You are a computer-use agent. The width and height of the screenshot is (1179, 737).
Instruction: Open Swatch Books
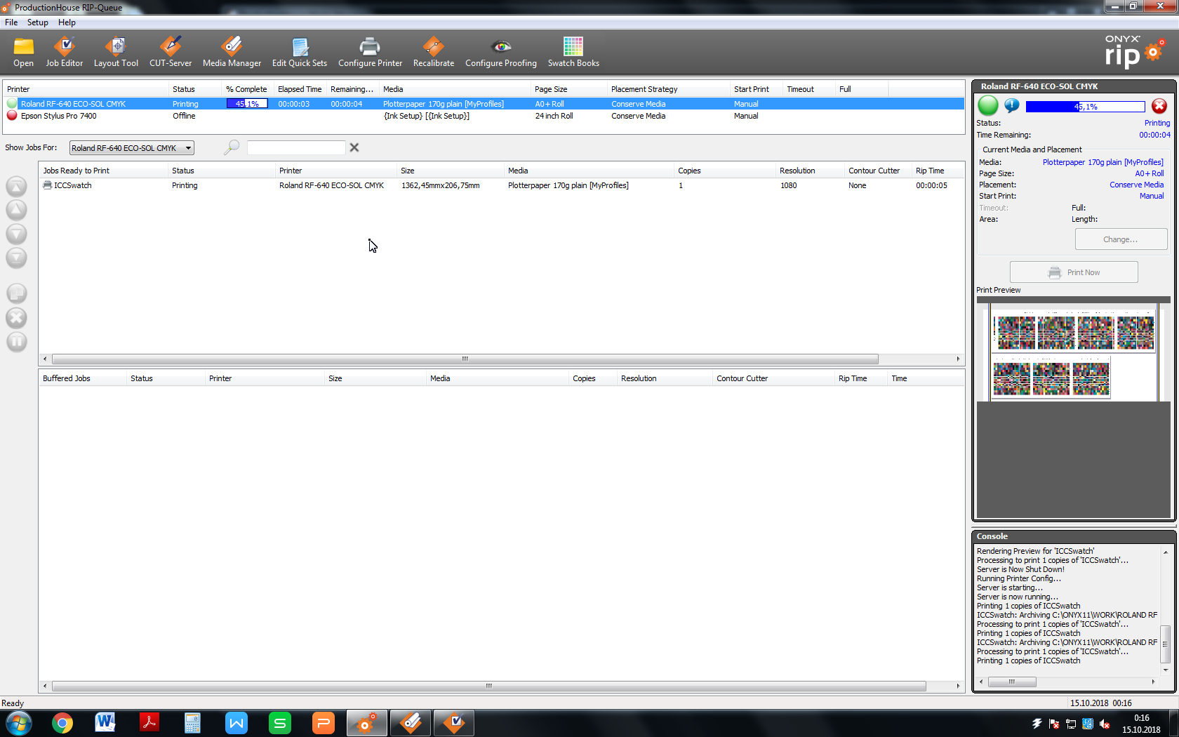click(573, 53)
